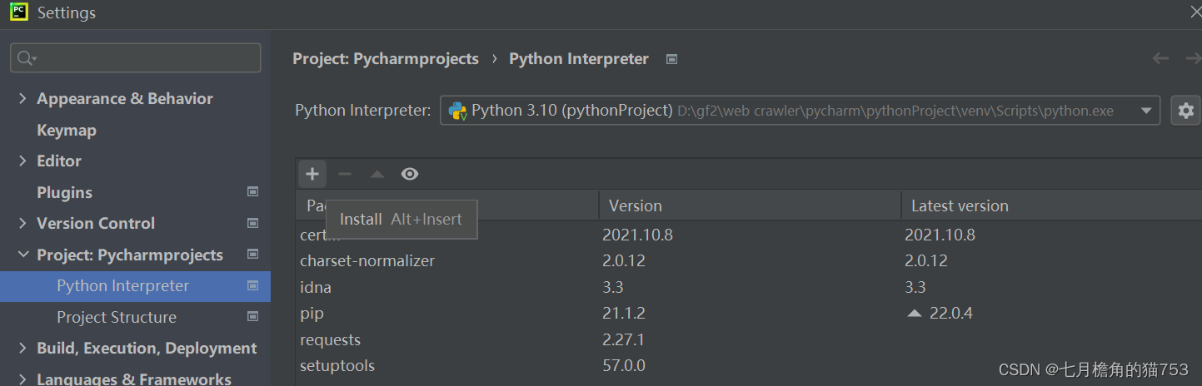This screenshot has width=1202, height=386.
Task: Click the minus uninstall package icon
Action: pos(345,174)
